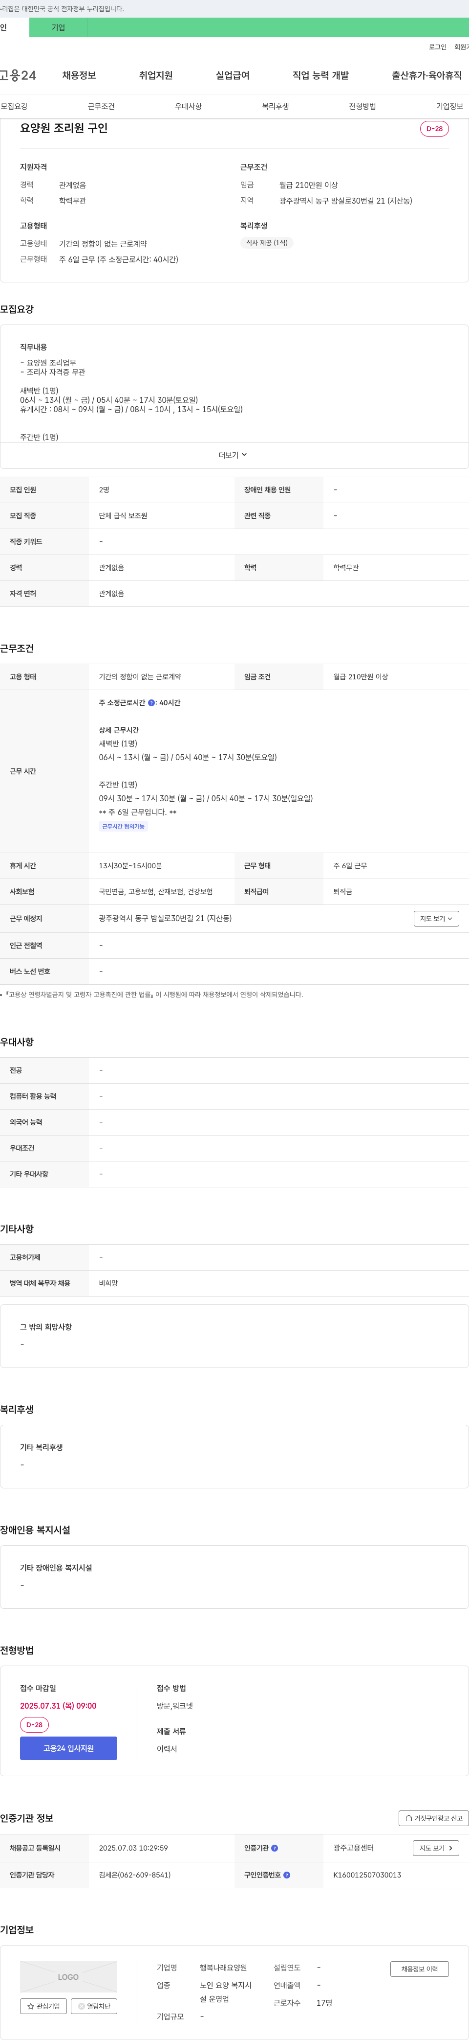The image size is (469, 2040).
Task: Click help icon beside 인증기관 label
Action: [275, 1848]
